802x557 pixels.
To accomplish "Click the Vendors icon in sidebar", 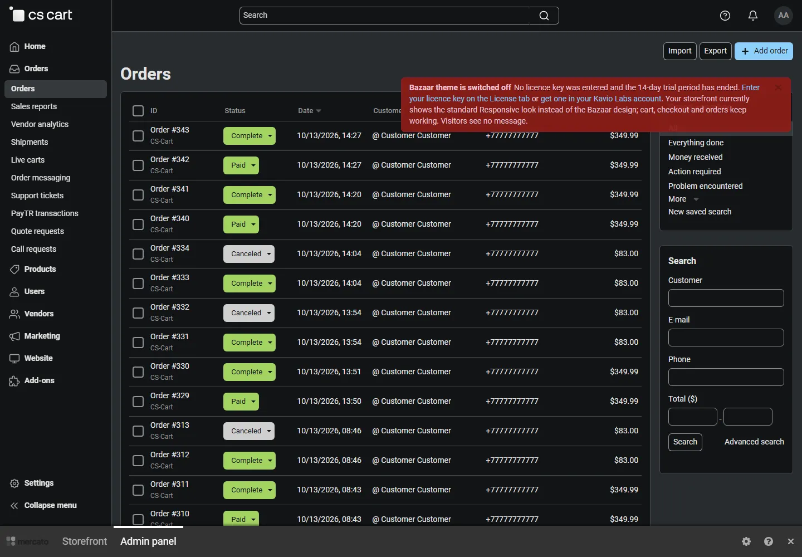I will pyautogui.click(x=14, y=314).
